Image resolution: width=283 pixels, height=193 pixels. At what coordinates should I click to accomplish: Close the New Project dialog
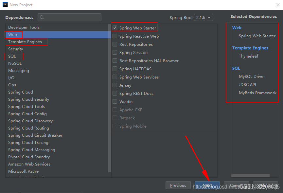[x=278, y=5]
